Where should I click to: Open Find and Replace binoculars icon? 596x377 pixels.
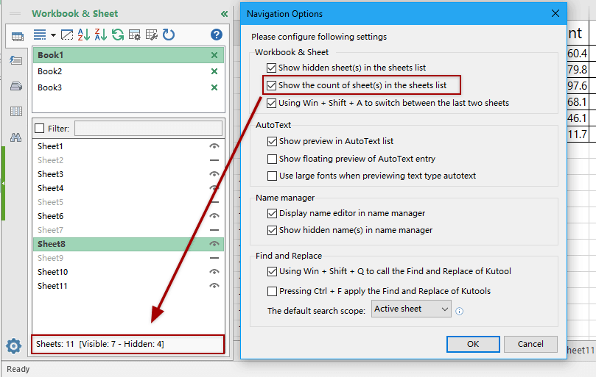pyautogui.click(x=16, y=137)
